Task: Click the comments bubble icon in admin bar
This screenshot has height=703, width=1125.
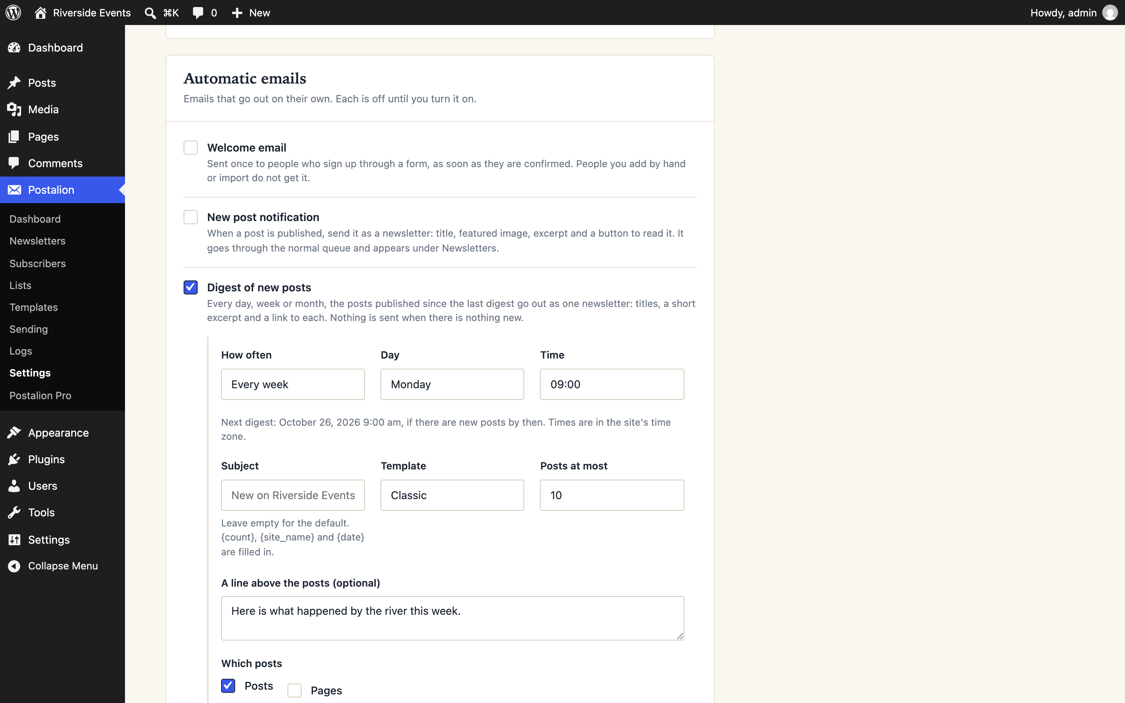Action: [198, 13]
